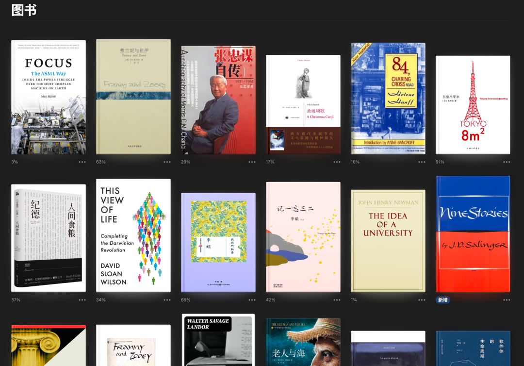This screenshot has height=366, width=524.
Task: Open more options for 人间食粮
Action: pyautogui.click(x=82, y=300)
